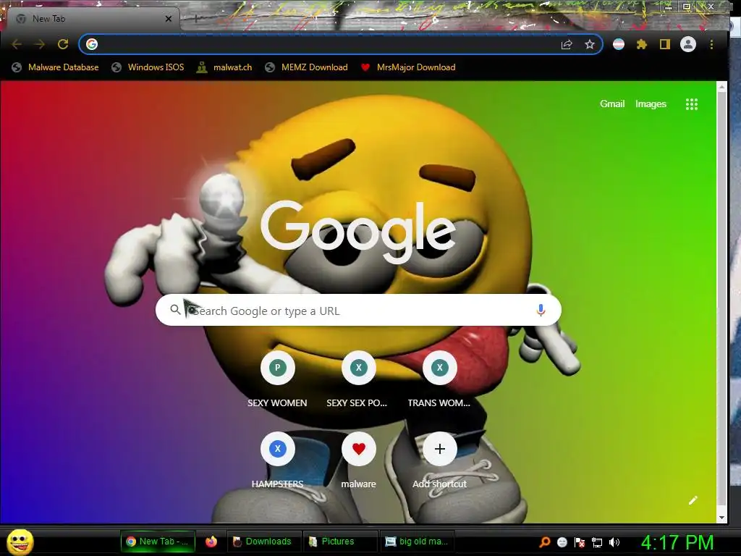This screenshot has height=556, width=741.
Task: Open the SEXY WOMEN shortcut tile
Action: pyautogui.click(x=277, y=380)
